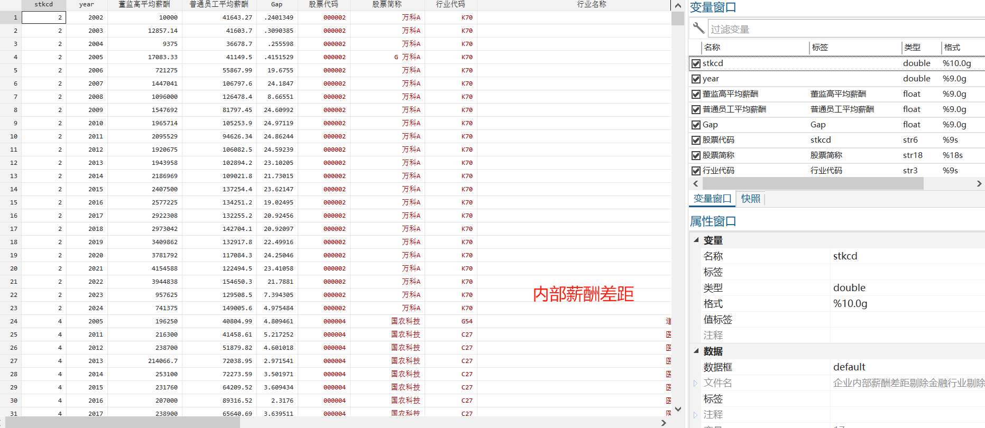Click the variable list's scroll-right arrow
Screen dimensions: 985x428
coord(979,183)
